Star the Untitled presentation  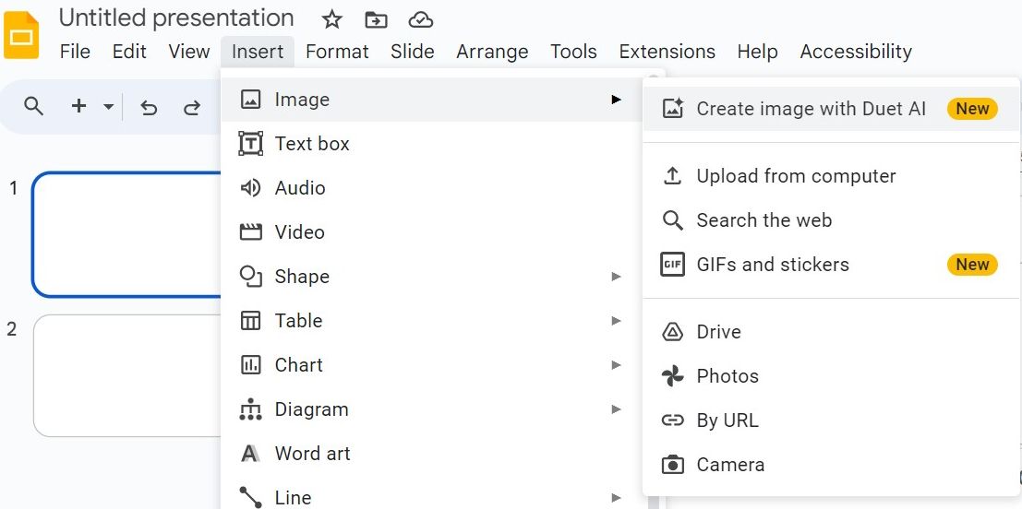332,19
